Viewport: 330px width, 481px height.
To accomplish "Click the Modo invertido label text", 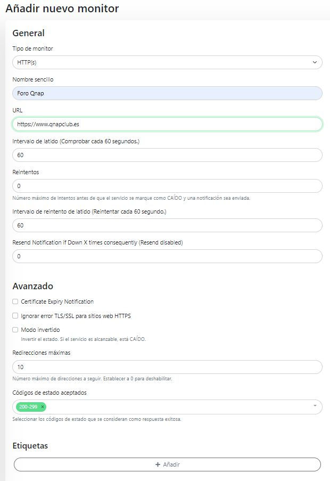I will point(40,330).
